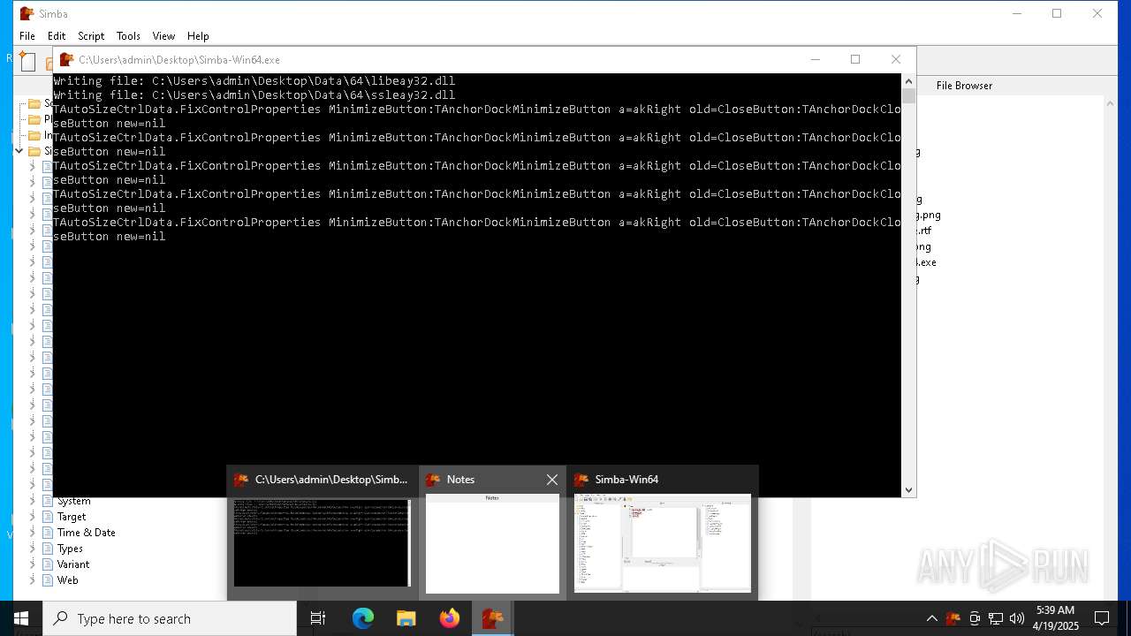
Task: Open File Explorer from taskbar
Action: (406, 618)
